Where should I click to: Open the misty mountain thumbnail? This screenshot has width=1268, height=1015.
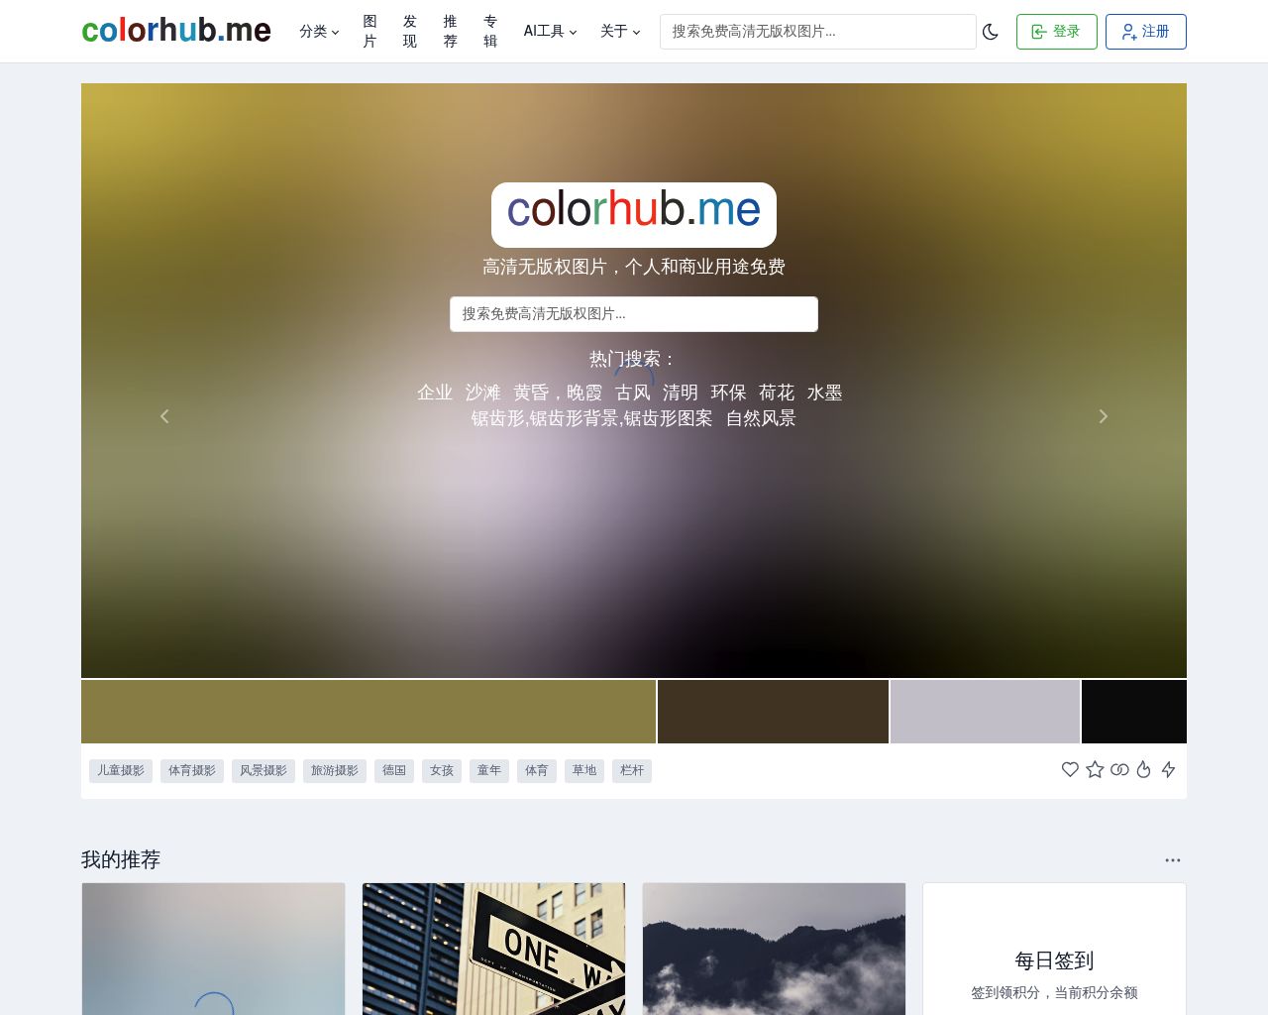[x=774, y=949]
